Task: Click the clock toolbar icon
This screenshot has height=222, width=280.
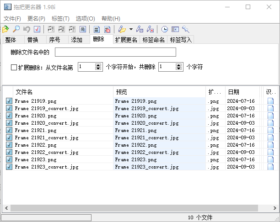Action: [x=164, y=29]
